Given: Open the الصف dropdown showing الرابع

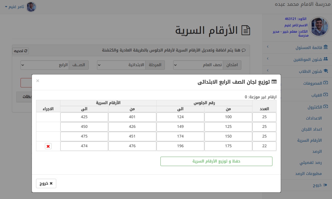Looking at the screenshot, I should (45, 65).
